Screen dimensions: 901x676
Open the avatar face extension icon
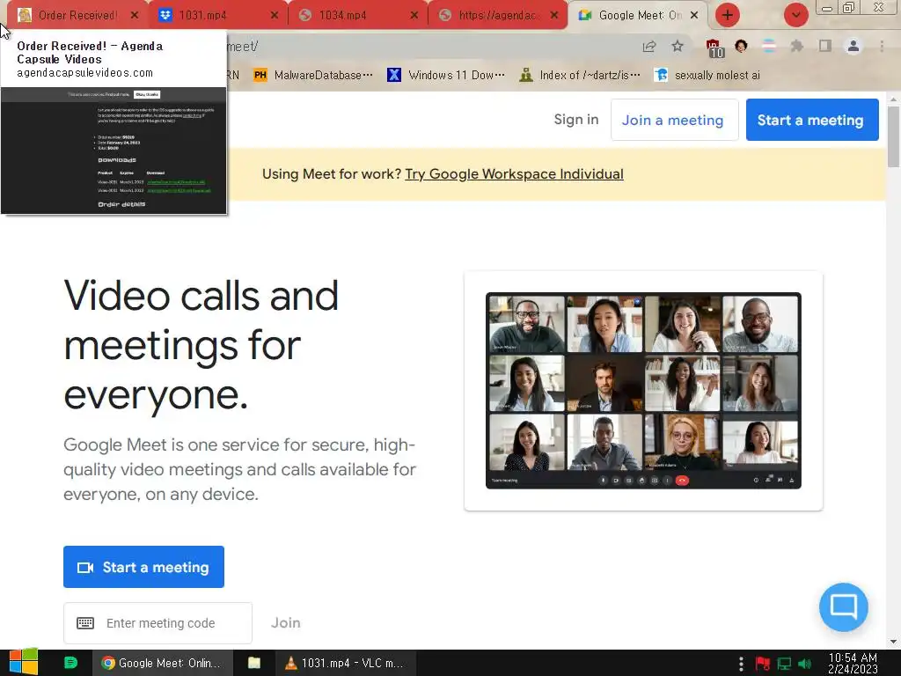[x=741, y=46]
